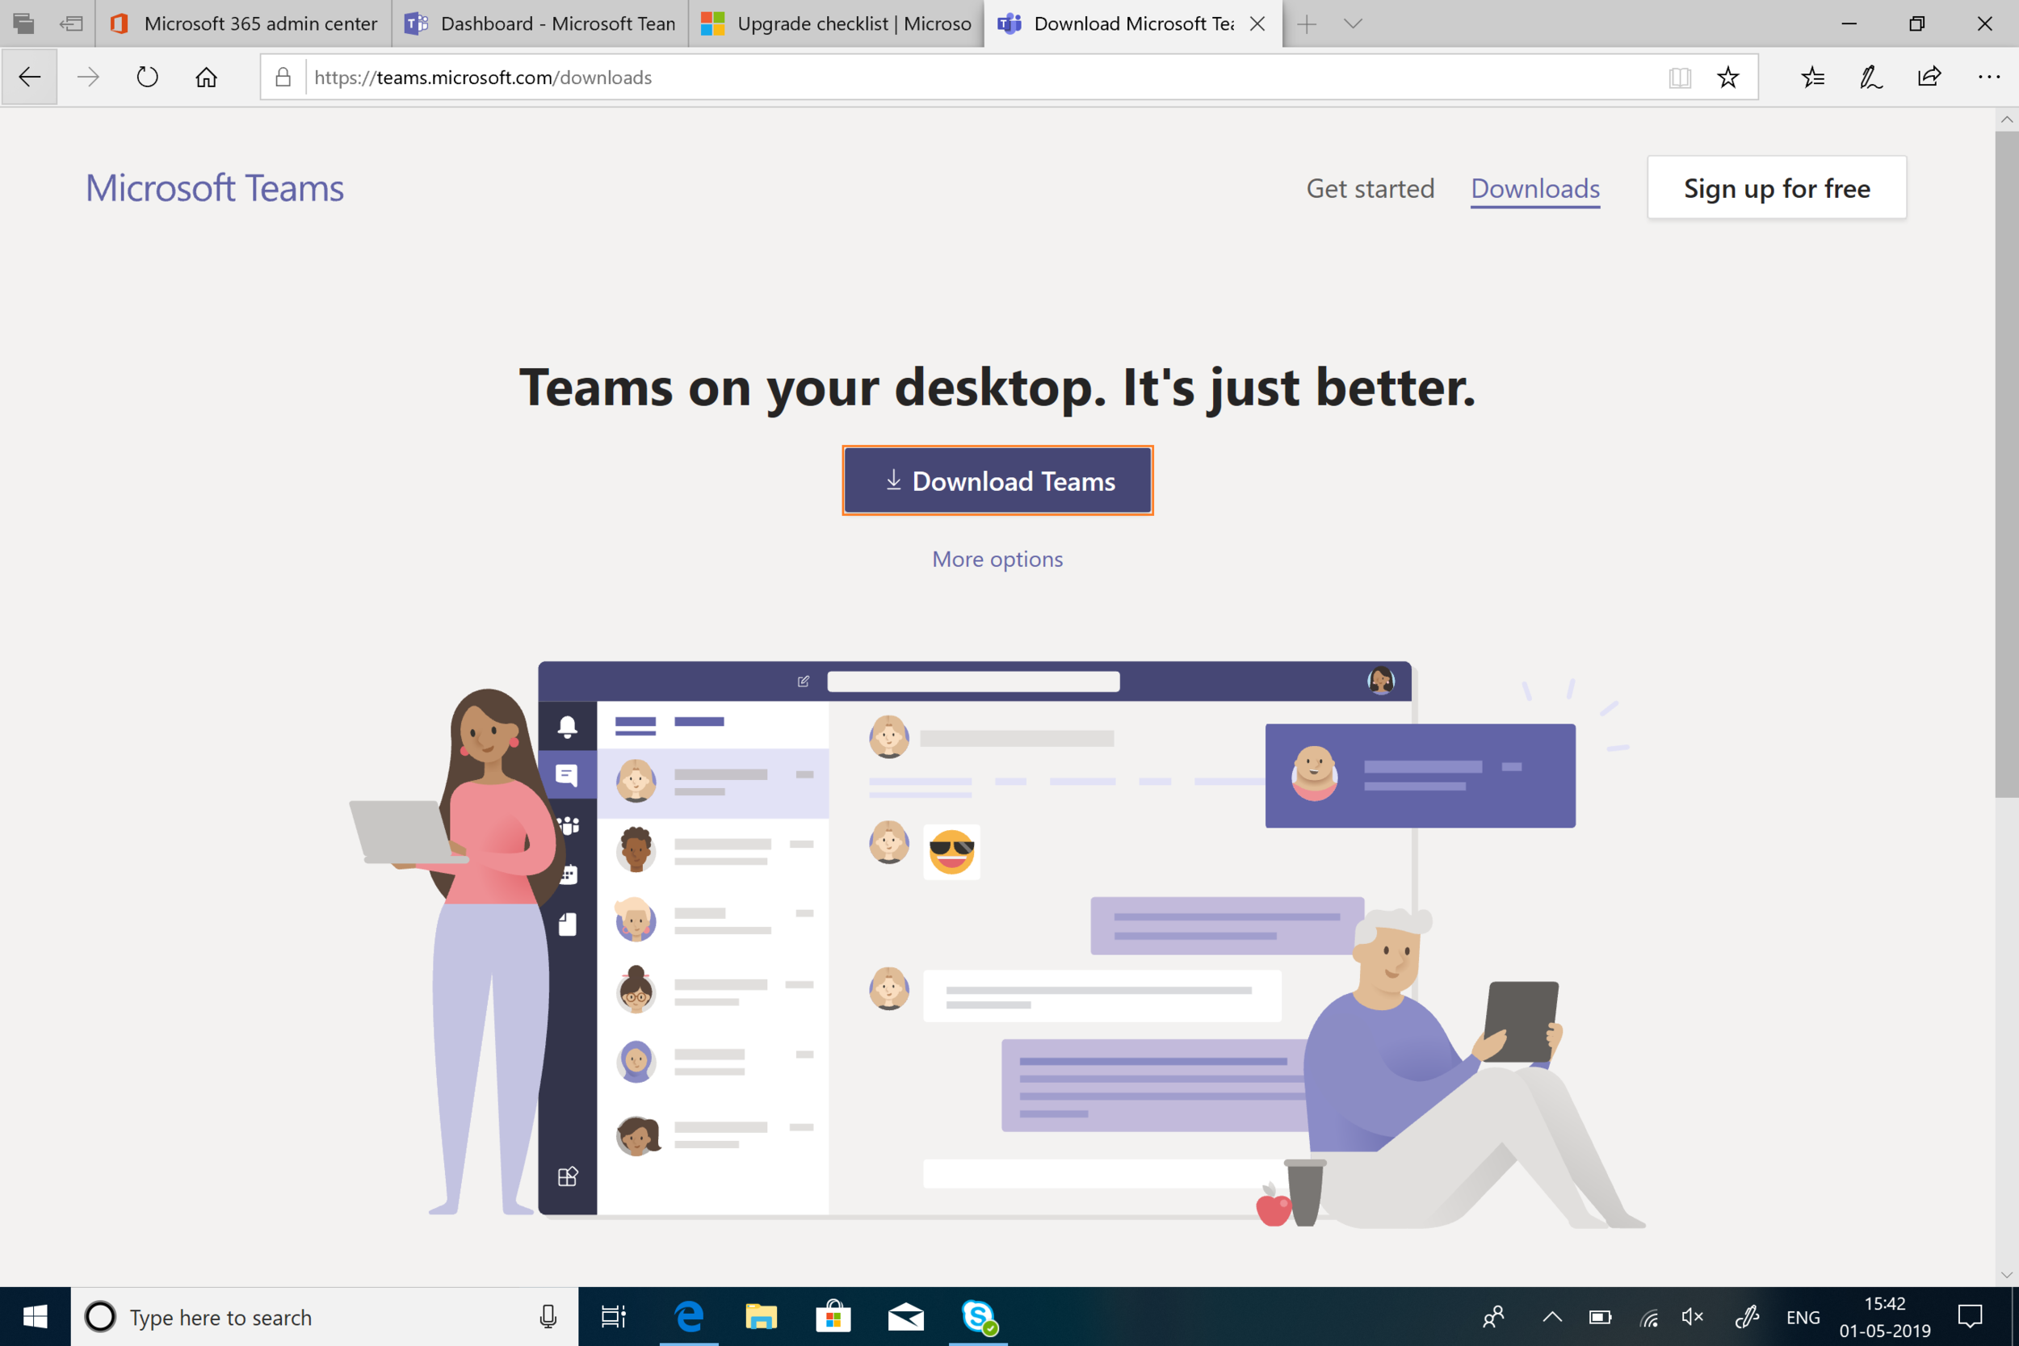Open the Windows Start menu
The width and height of the screenshot is (2019, 1346).
pyautogui.click(x=36, y=1317)
